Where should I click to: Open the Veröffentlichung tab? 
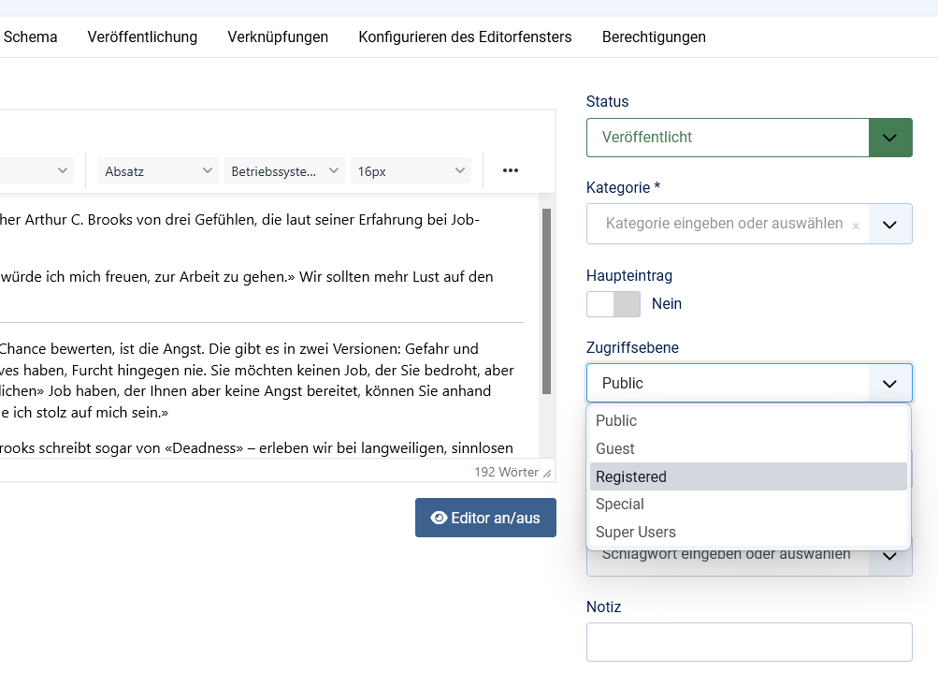tap(142, 37)
